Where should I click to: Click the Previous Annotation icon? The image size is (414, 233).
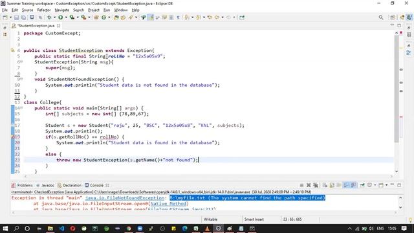[x=199, y=17]
